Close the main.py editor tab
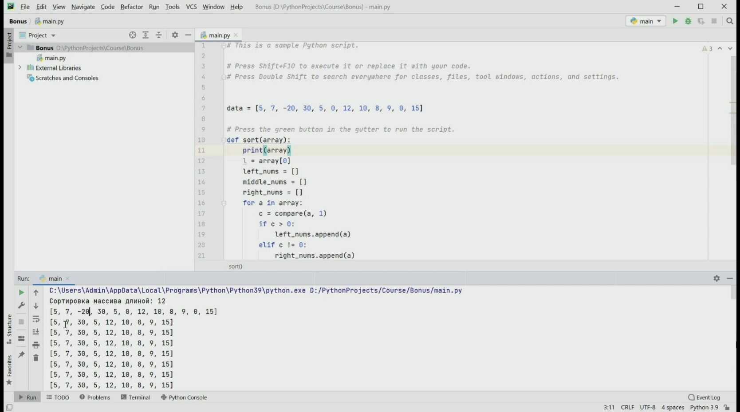Viewport: 740px width, 412px height. pos(236,35)
